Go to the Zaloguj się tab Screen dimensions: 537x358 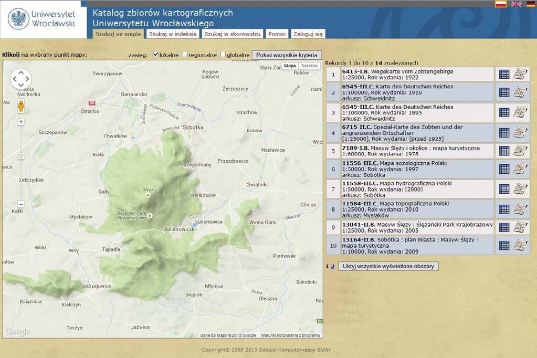pos(308,34)
